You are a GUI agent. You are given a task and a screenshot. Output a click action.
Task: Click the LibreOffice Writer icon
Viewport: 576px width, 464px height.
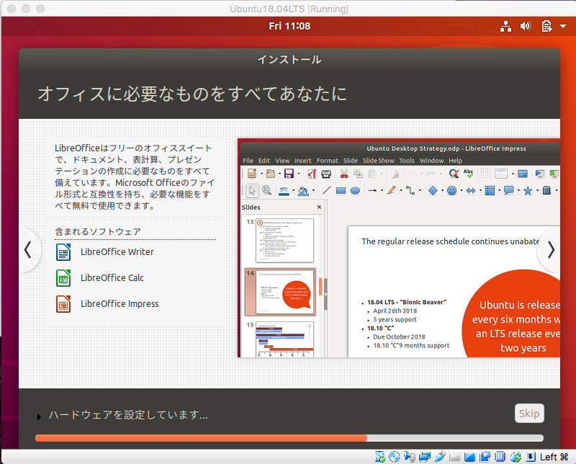[63, 252]
